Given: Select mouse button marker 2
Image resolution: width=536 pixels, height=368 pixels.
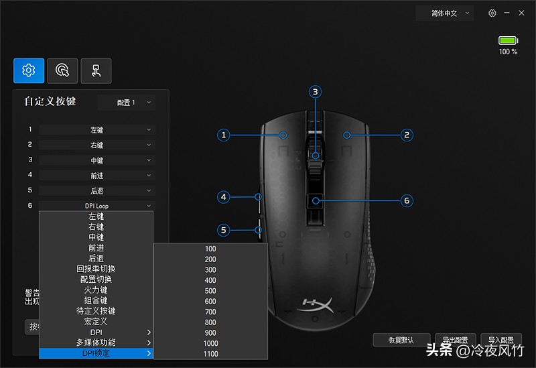Looking at the screenshot, I should click(x=407, y=135).
